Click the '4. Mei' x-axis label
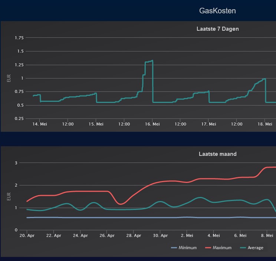The width and height of the screenshot is (276, 261). [x=214, y=235]
